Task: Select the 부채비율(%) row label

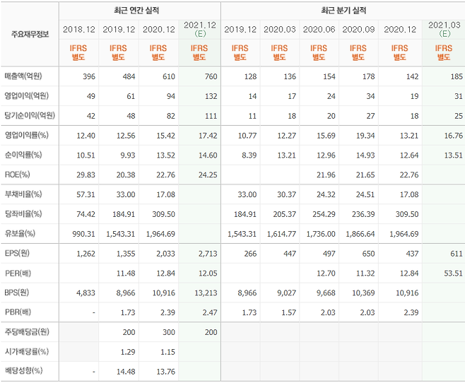Action: click(23, 194)
